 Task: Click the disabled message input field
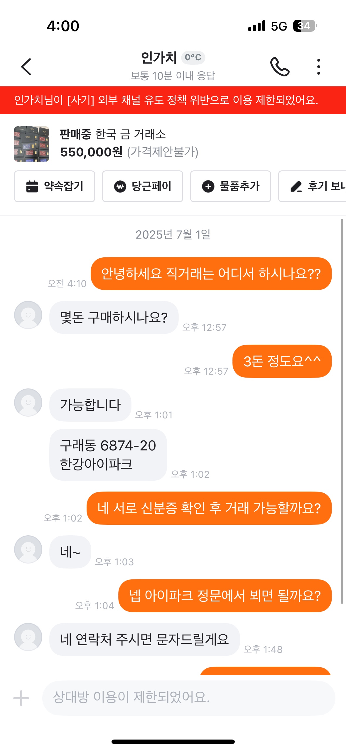188,698
